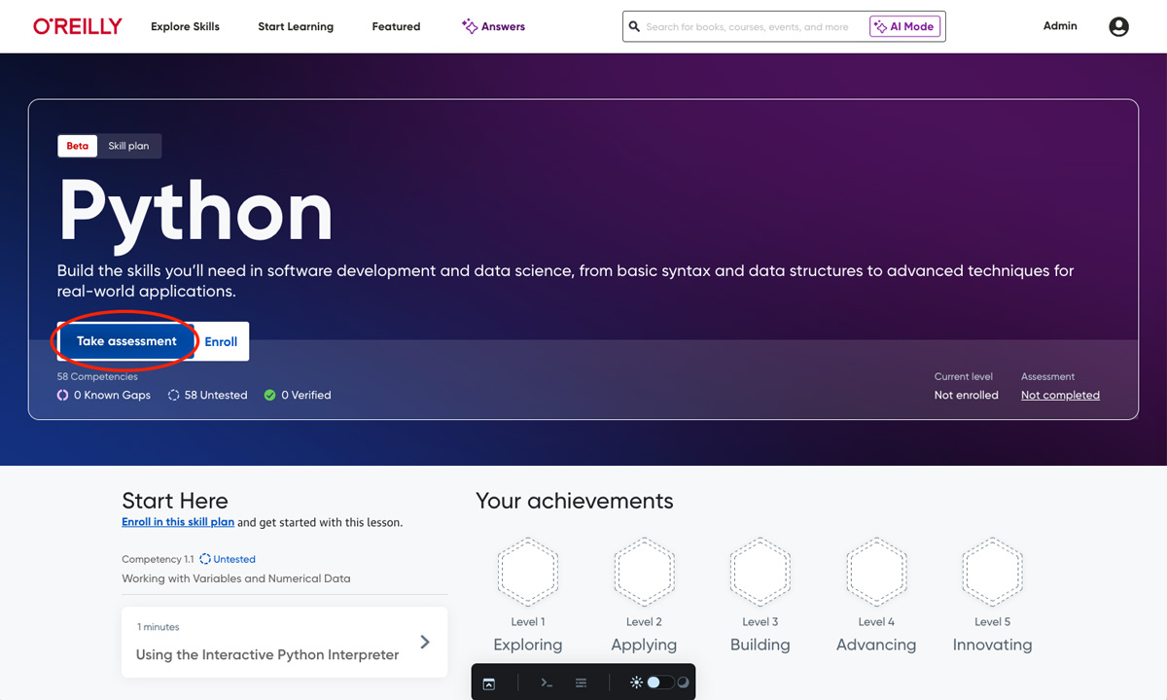1167x700 pixels.
Task: Follow the Enroll in this skill plan link
Action: [178, 522]
